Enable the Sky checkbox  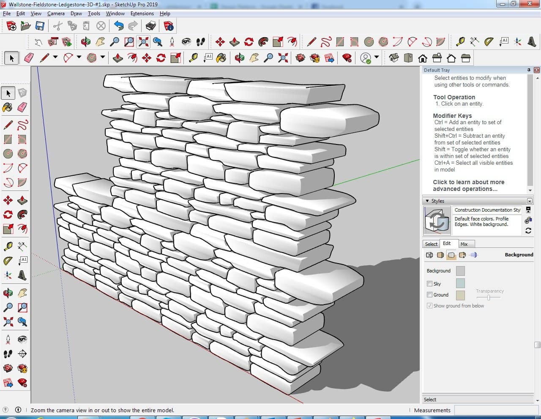[429, 284]
